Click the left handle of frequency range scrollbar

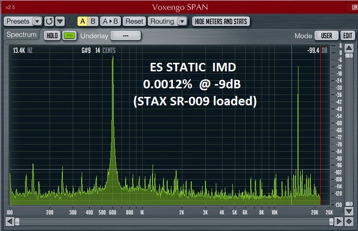point(17,222)
